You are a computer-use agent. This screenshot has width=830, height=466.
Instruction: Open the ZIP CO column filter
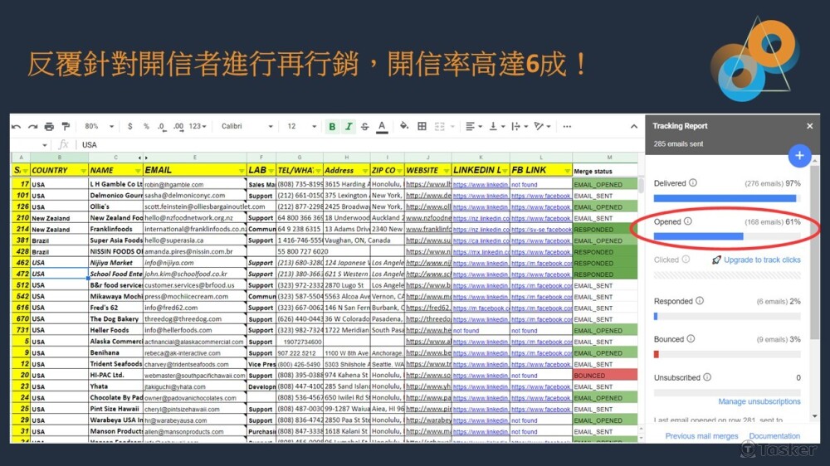pyautogui.click(x=399, y=171)
